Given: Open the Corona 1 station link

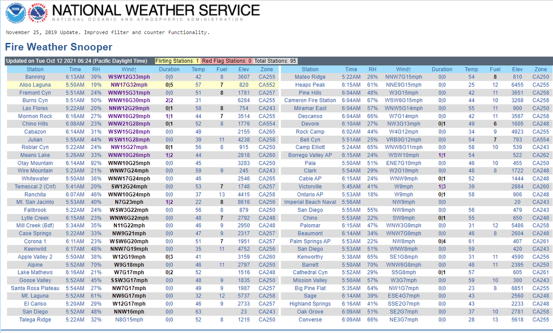Looking at the screenshot, I should click(35, 241).
